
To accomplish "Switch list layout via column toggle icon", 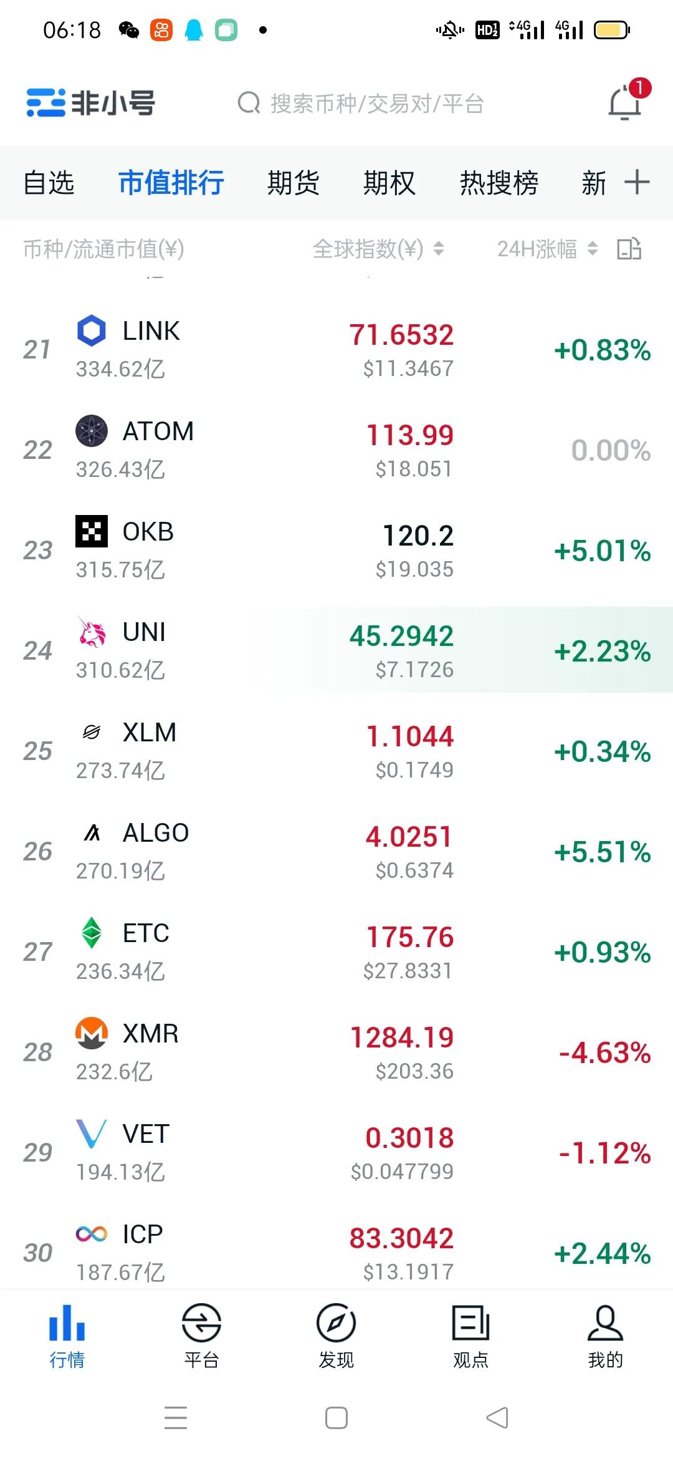I will click(629, 249).
